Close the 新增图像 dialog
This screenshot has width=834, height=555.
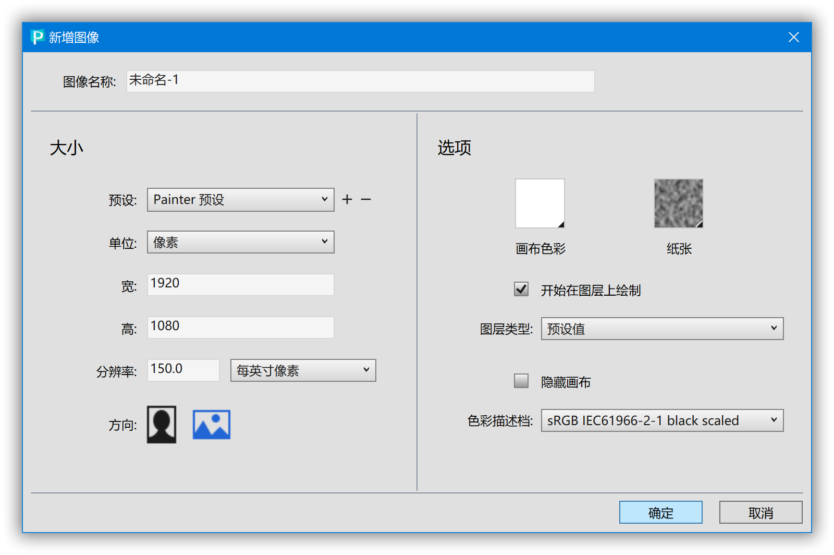[x=794, y=37]
